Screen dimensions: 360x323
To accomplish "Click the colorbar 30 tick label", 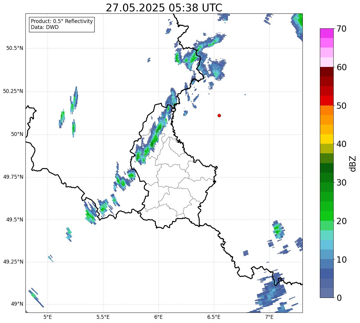I will click(x=341, y=183).
